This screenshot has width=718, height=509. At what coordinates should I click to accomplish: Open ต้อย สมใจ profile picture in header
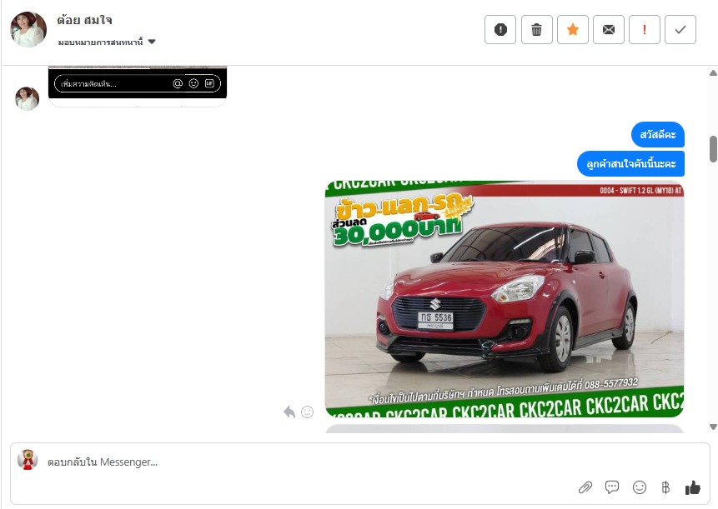[28, 30]
